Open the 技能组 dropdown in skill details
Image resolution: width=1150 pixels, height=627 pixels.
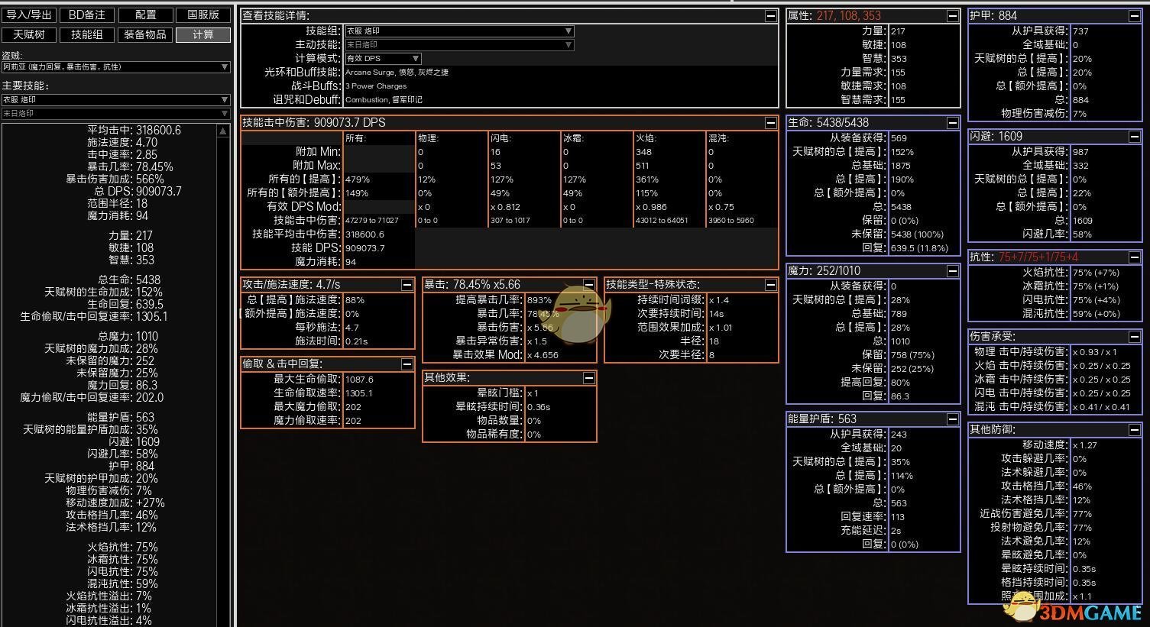pyautogui.click(x=458, y=31)
